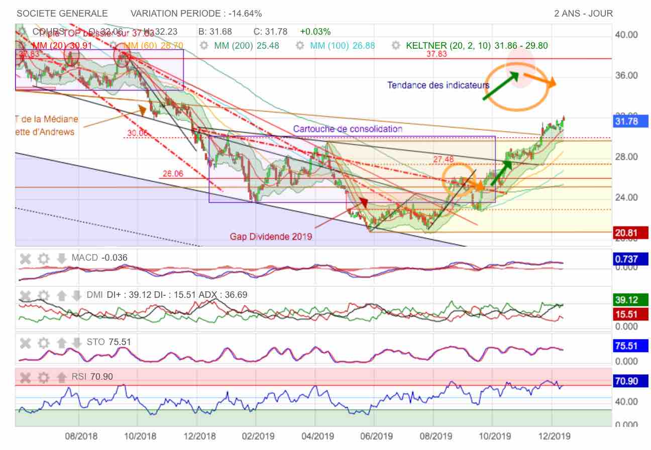Click the Gap Dividende 2019 annotation

coord(271,236)
